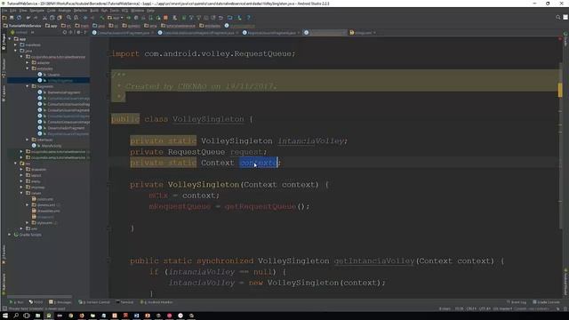Expand the Gradle Scripts node
Screen dimensions: 569x320
click(x=10, y=235)
